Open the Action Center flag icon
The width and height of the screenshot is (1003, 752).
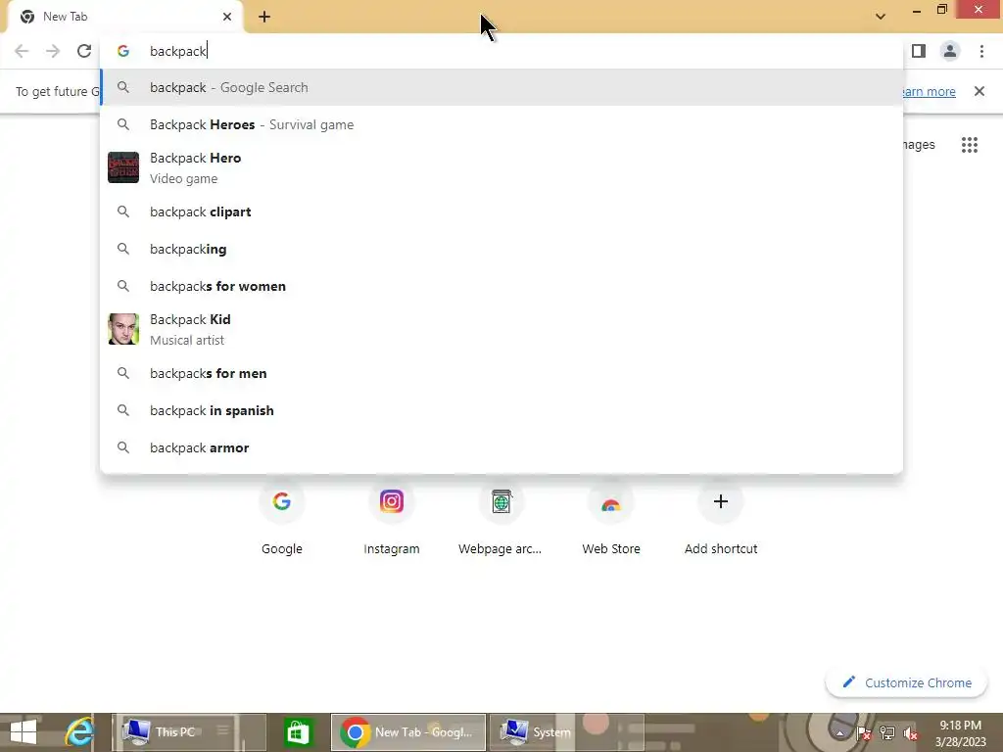[x=864, y=733]
